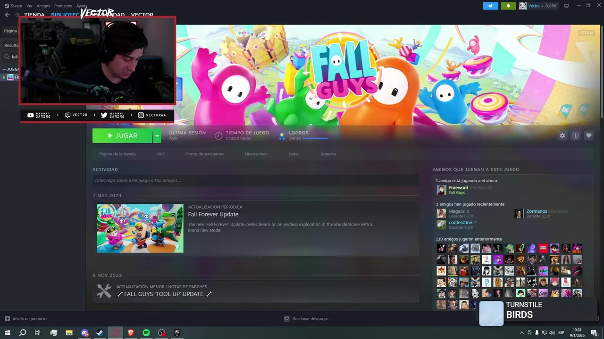The image size is (604, 339).
Task: Open Fall Forever Update thumbnail
Action: tap(140, 228)
